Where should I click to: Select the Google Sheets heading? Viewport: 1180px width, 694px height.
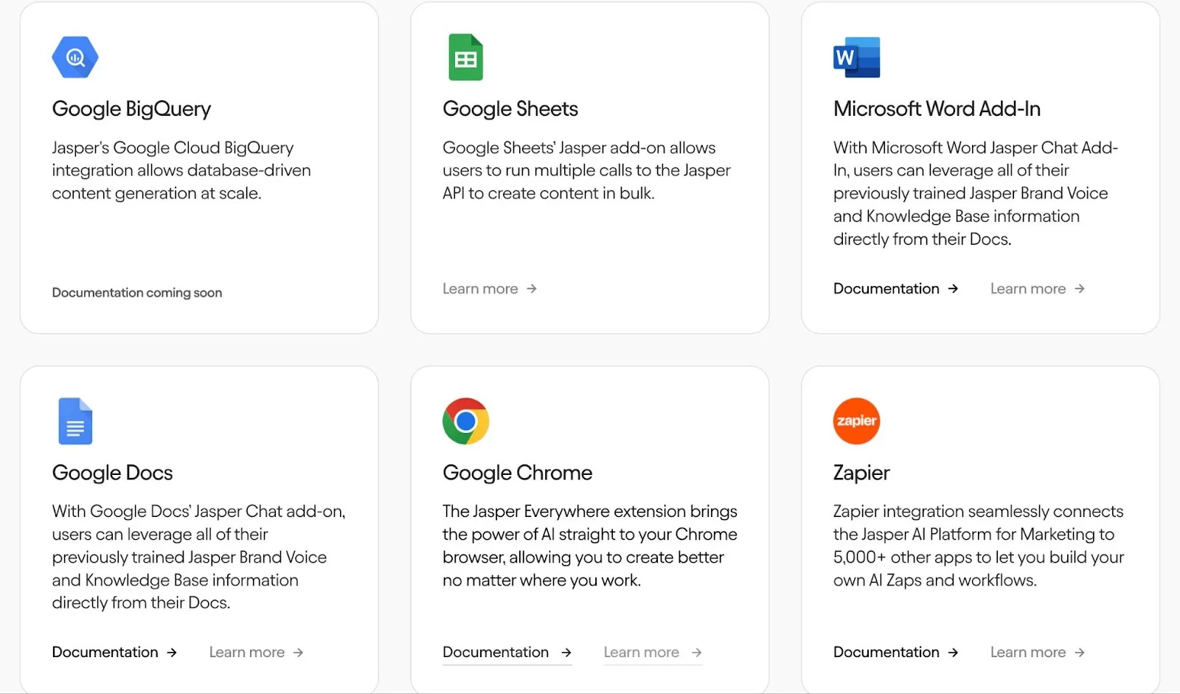click(510, 109)
